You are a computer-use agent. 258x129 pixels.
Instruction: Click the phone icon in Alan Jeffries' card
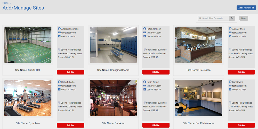[230, 36]
